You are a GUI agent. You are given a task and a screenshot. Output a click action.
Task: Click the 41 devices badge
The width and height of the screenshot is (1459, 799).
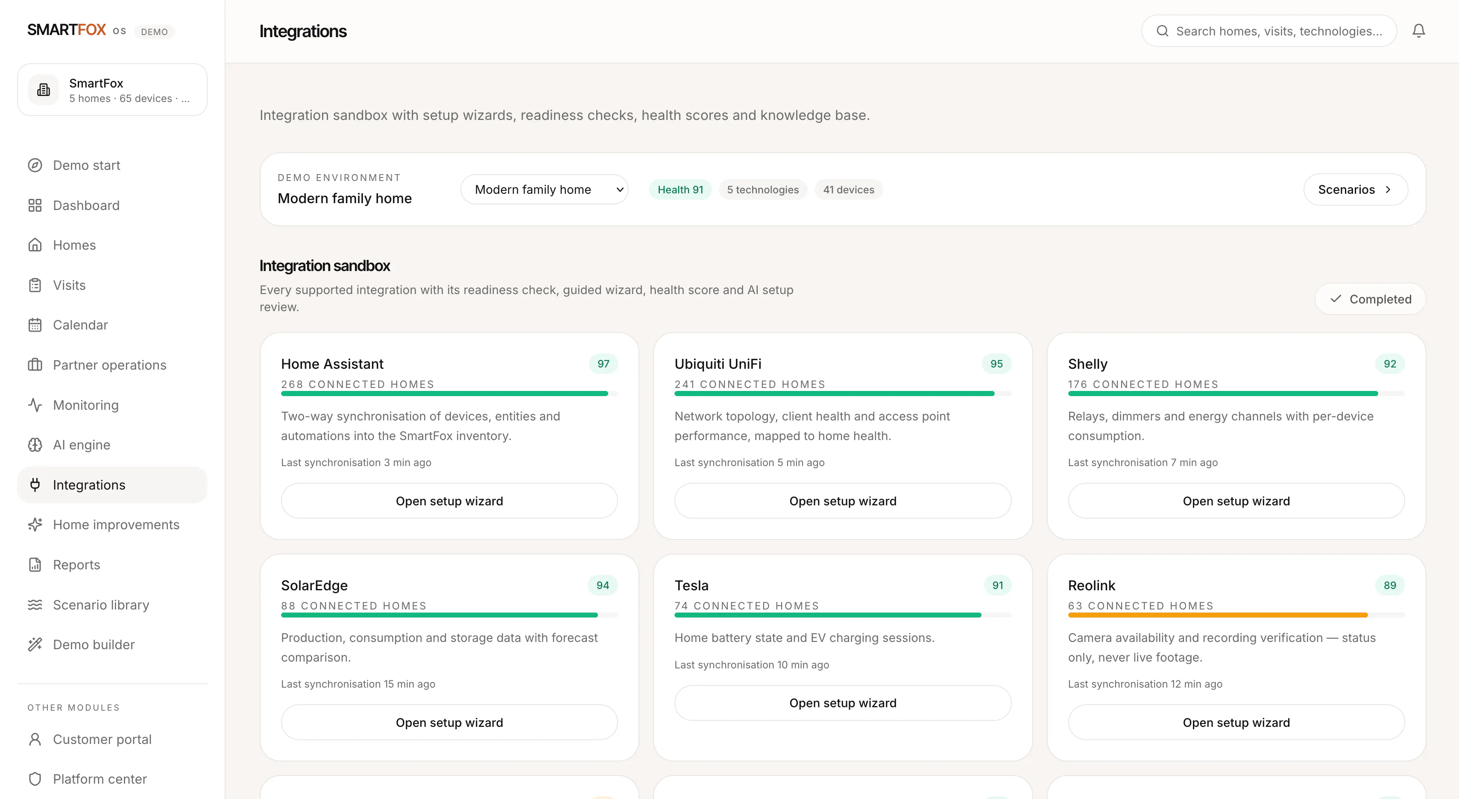click(848, 190)
